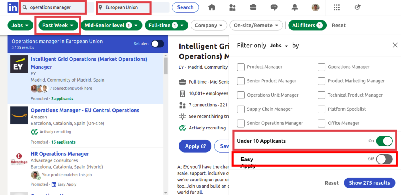Open Intelligent Grid Operations job listing
The height and width of the screenshot is (195, 401).
89,63
